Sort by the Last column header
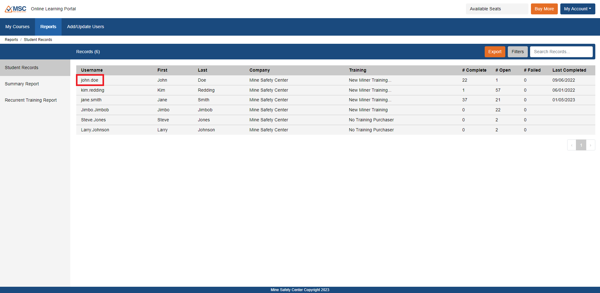600x293 pixels. [202, 70]
